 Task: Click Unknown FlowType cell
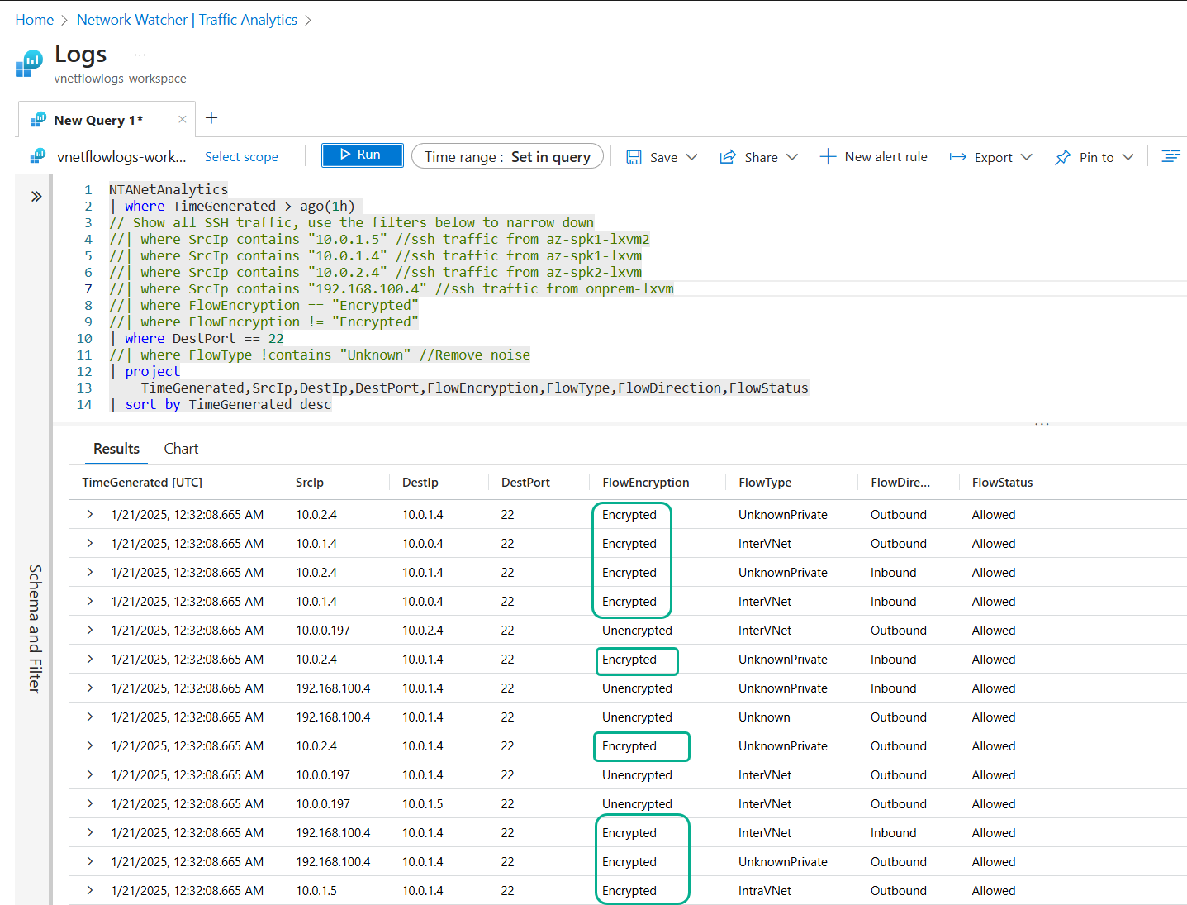[764, 717]
